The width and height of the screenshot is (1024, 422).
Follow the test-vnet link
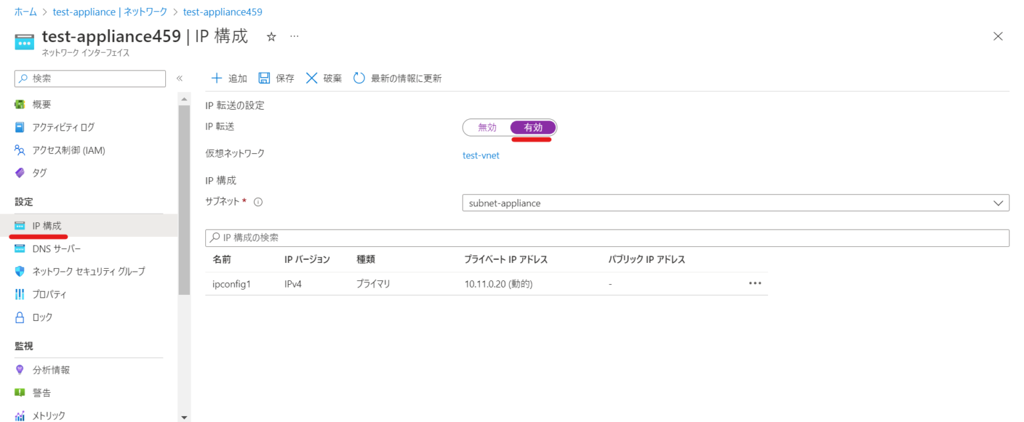481,156
